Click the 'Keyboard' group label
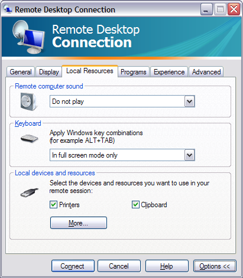This screenshot has width=243, height=278. tap(28, 123)
